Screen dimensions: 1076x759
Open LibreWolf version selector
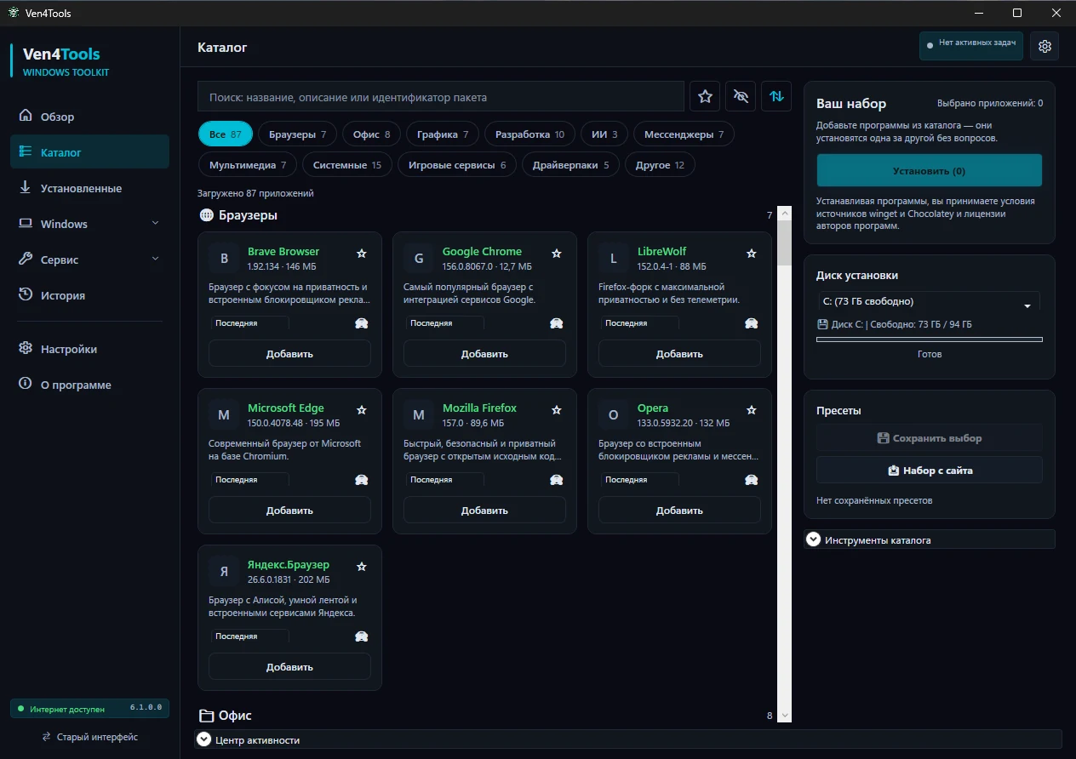click(x=639, y=323)
